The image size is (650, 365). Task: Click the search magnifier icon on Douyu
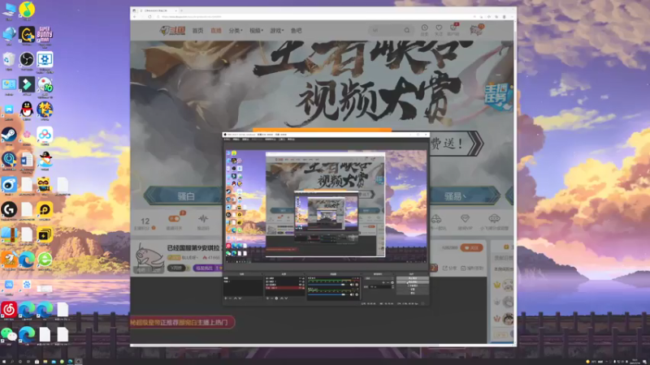407,30
